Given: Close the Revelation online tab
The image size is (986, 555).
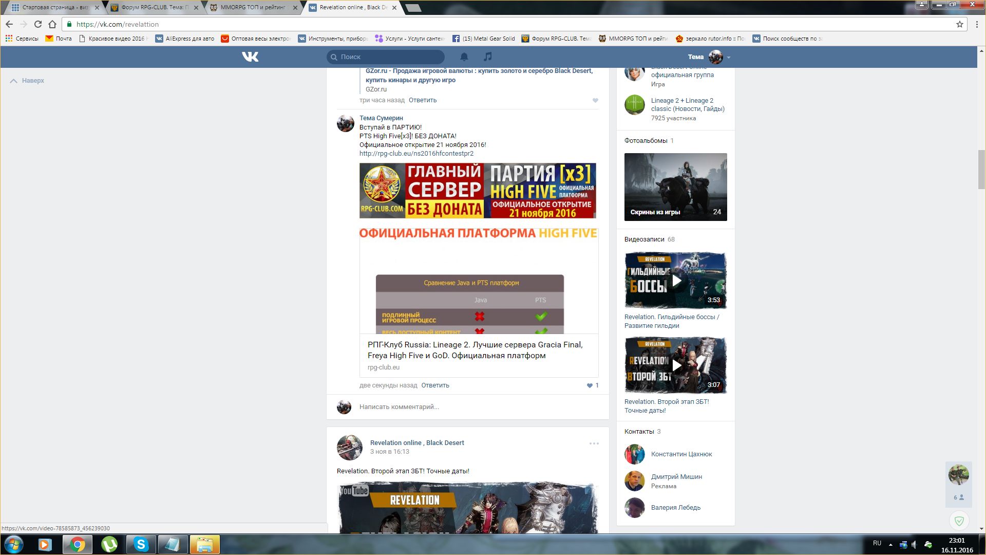Looking at the screenshot, I should coord(394,8).
